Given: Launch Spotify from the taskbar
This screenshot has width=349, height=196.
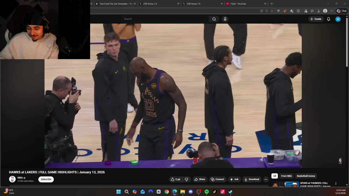Looking at the screenshot, I should [207, 192].
